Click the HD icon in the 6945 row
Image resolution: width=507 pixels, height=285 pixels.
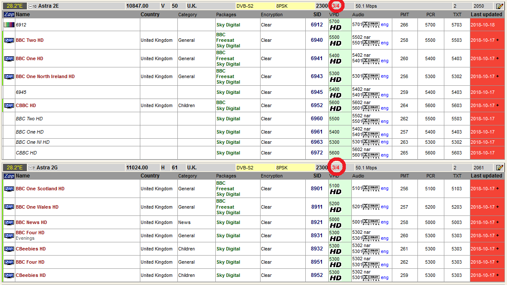pyautogui.click(x=336, y=96)
